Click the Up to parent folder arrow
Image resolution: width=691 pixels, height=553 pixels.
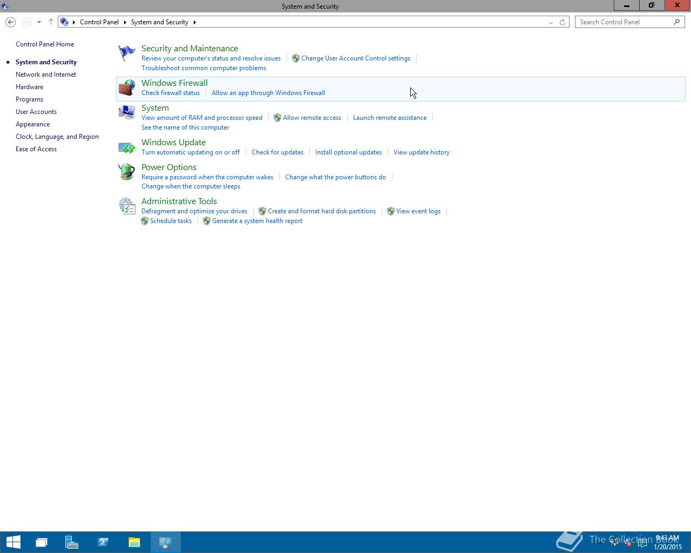[51, 22]
